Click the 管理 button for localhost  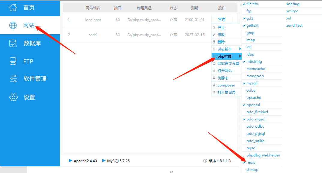221,19
